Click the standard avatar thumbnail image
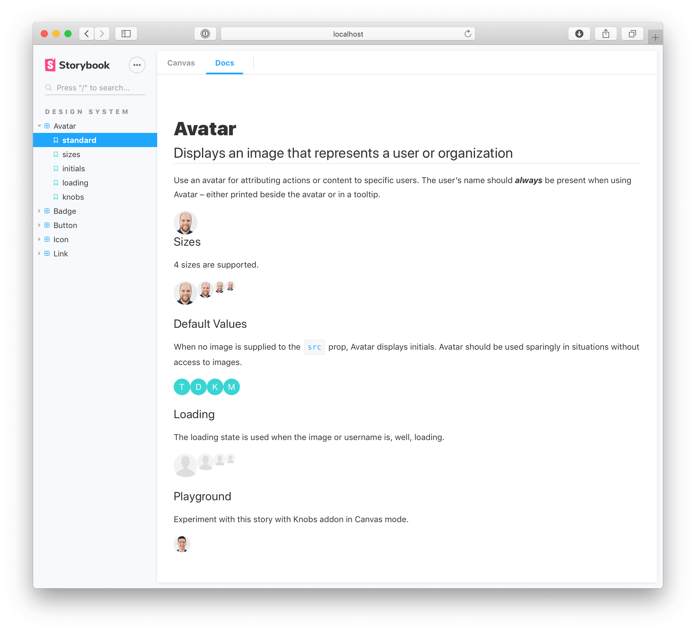The height and width of the screenshot is (632, 696). coord(186,222)
